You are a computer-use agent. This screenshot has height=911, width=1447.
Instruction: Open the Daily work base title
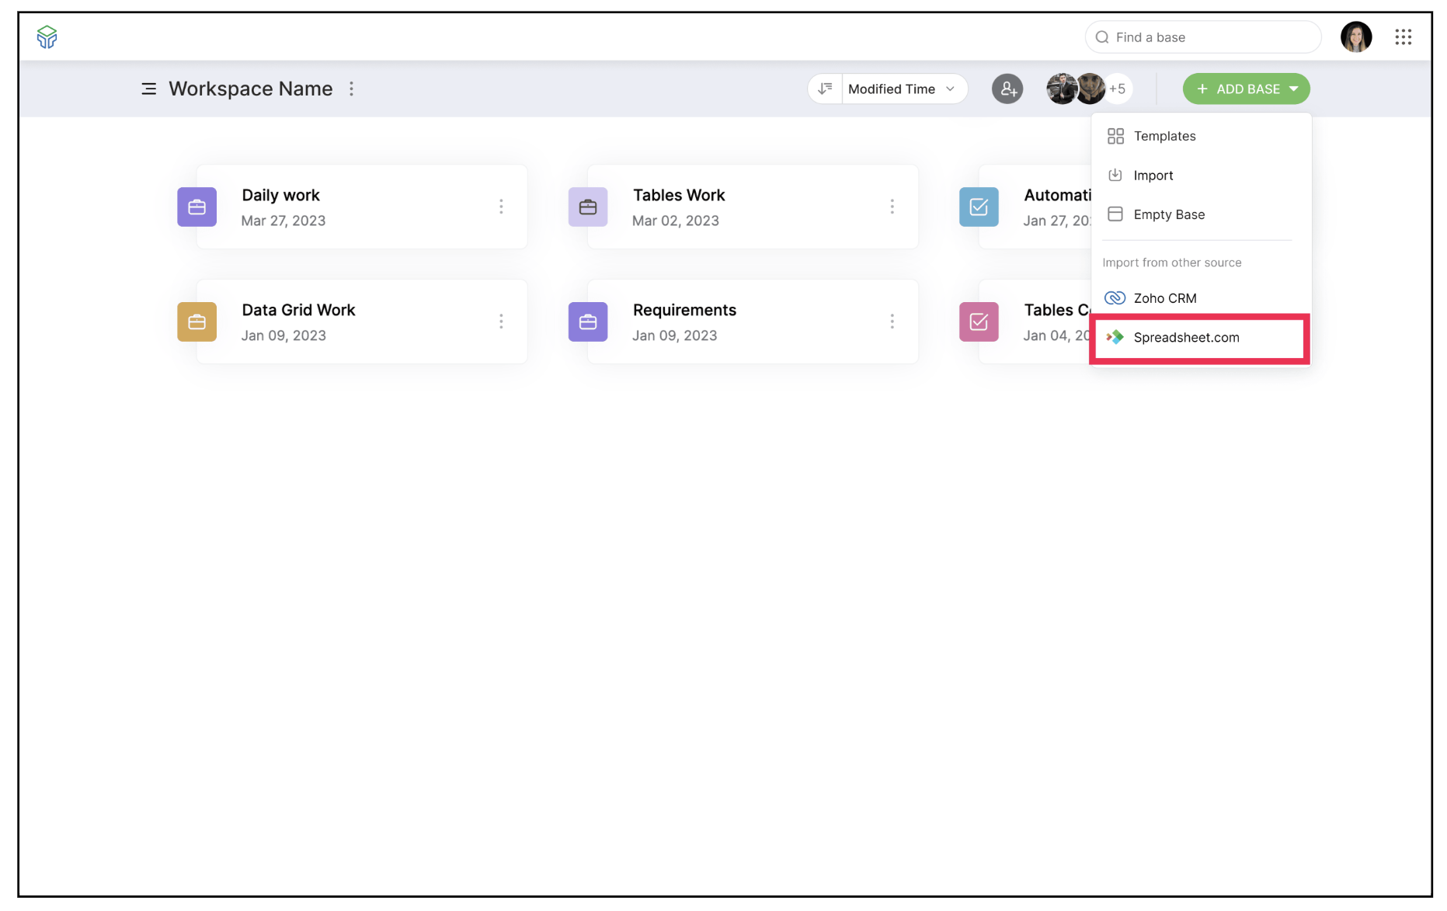pos(280,195)
